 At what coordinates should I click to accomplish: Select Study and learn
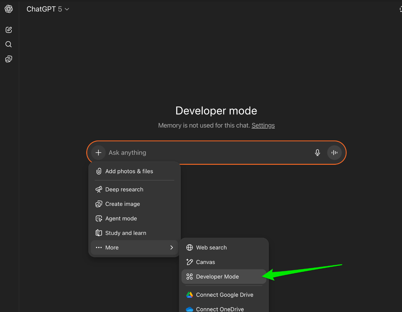126,233
